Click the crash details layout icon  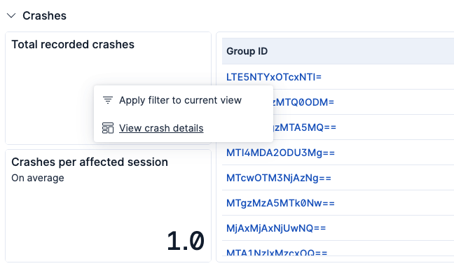[108, 128]
